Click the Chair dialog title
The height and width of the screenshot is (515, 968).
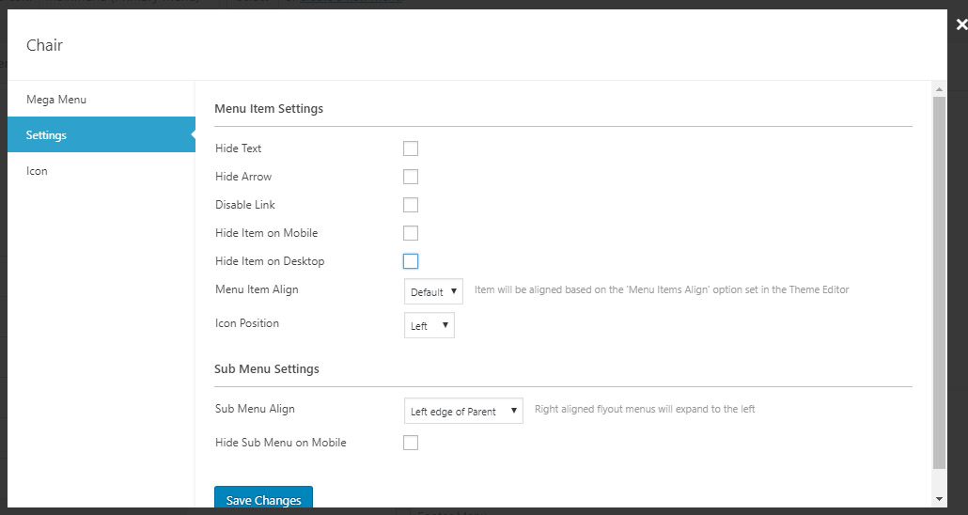click(44, 45)
